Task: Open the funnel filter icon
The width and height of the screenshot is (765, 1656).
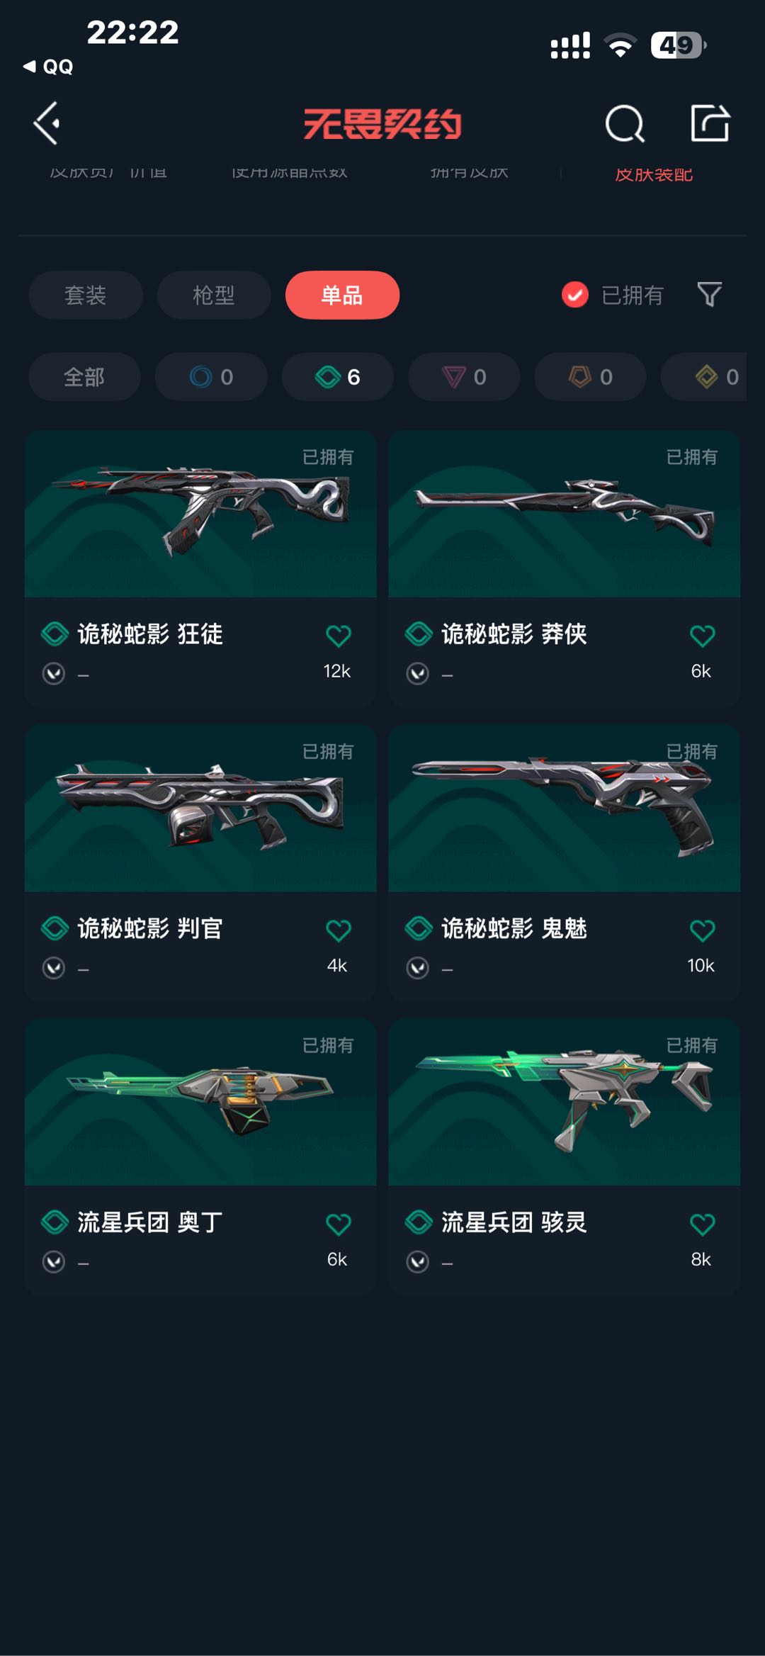Action: pyautogui.click(x=709, y=294)
